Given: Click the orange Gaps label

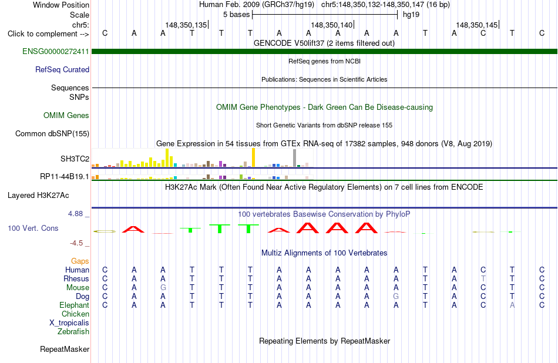Looking at the screenshot, I should (80, 261).
